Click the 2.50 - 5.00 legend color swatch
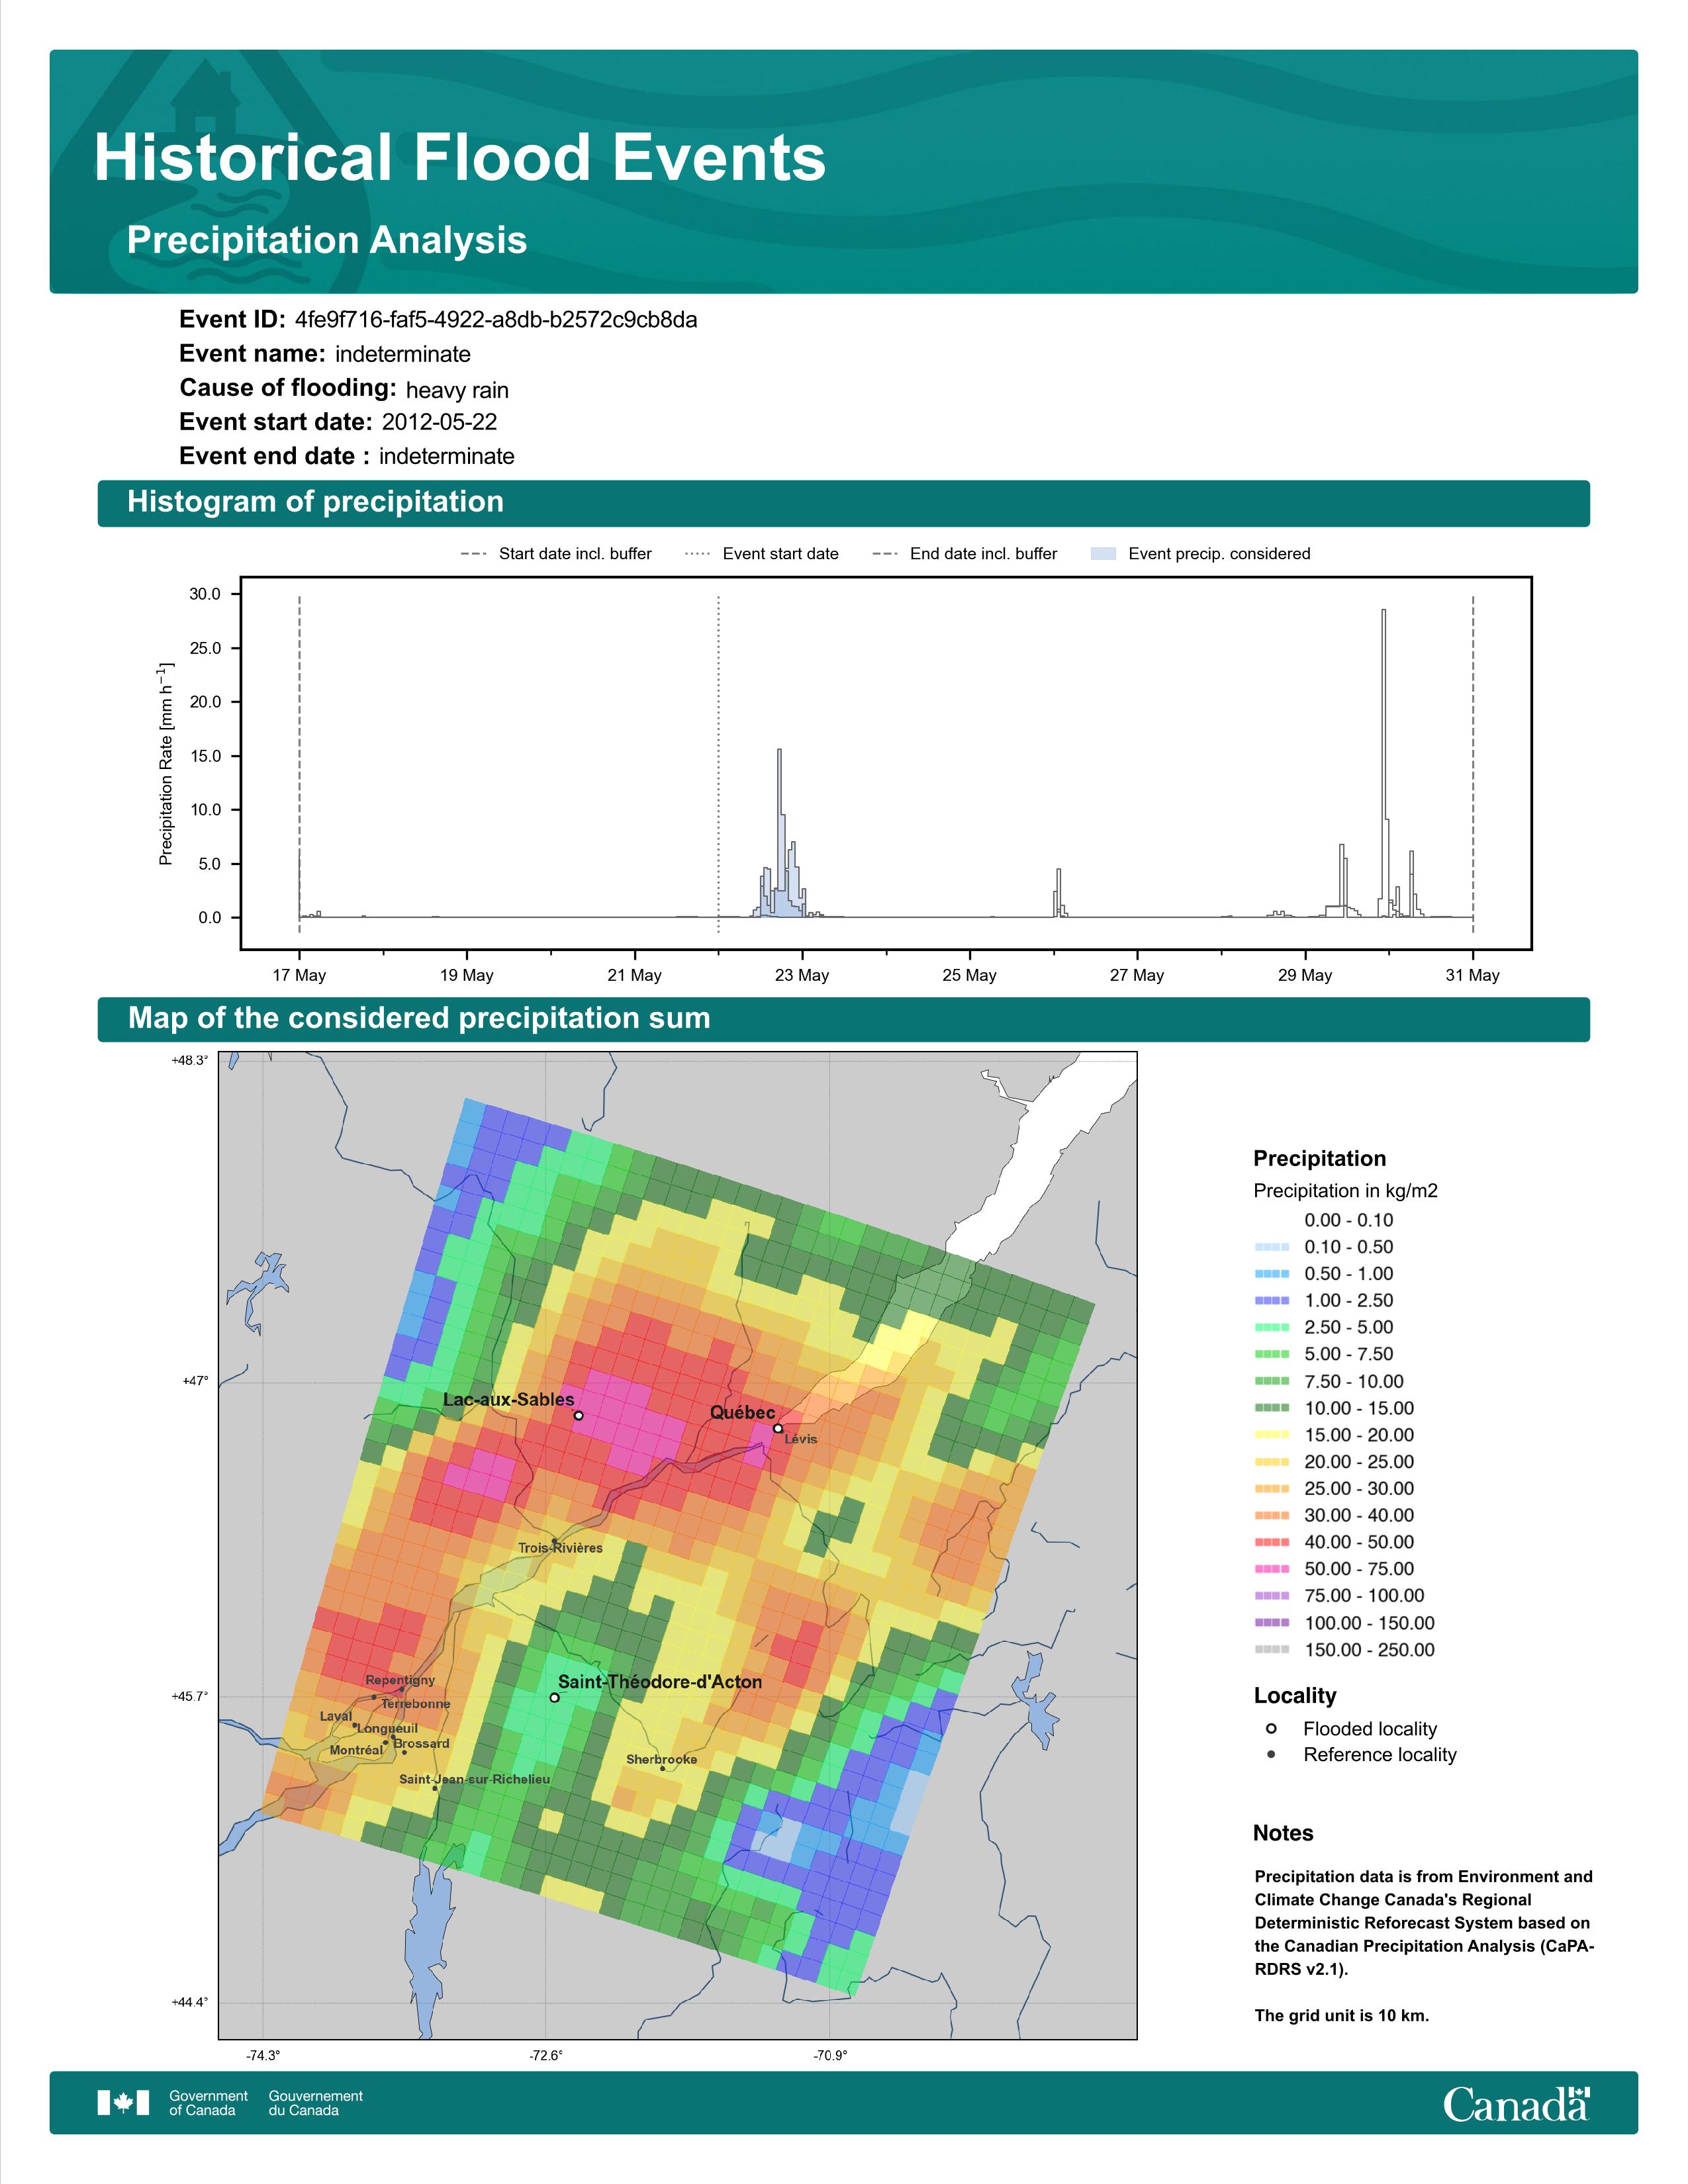The height and width of the screenshot is (2184, 1688). 1271,1328
